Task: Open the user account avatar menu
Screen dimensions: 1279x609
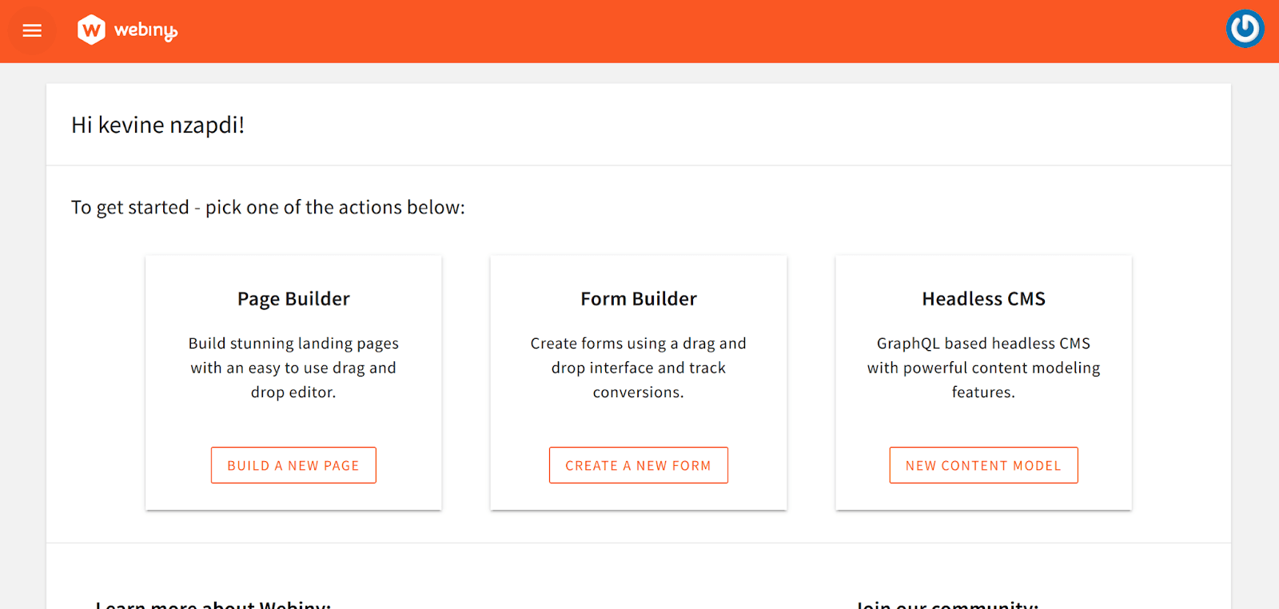Action: [1245, 29]
